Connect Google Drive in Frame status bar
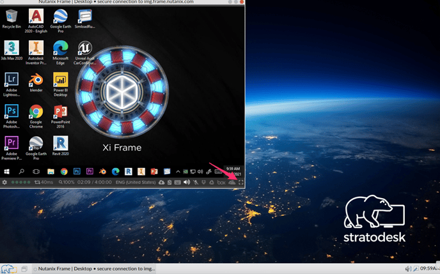The width and height of the screenshot is (440, 274). click(x=212, y=183)
